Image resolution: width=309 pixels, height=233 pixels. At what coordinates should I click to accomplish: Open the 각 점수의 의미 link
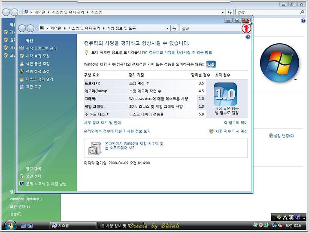coord(236,122)
